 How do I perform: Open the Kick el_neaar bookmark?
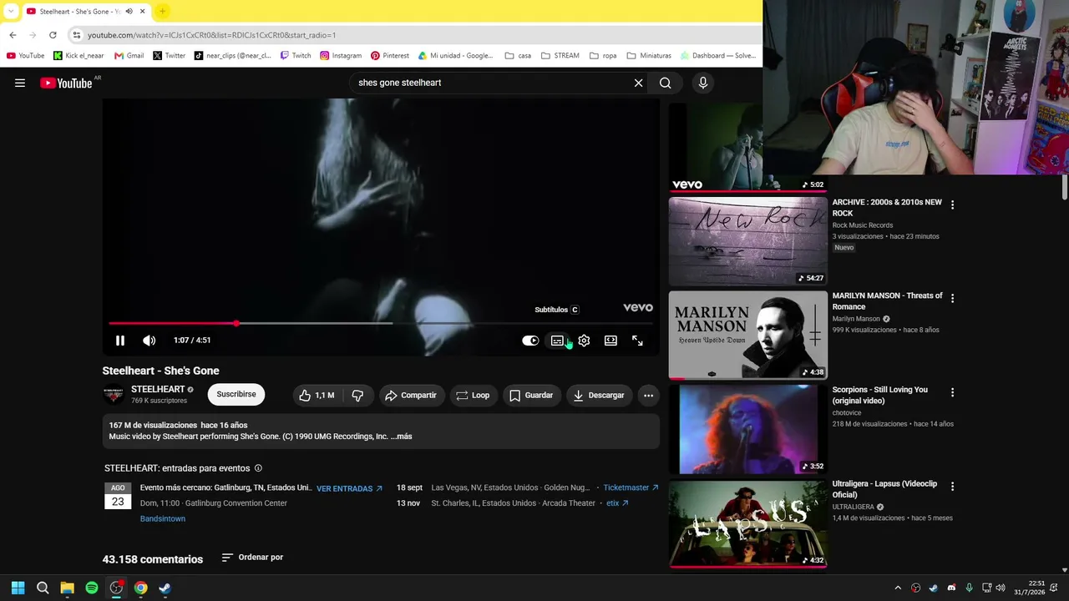79,56
